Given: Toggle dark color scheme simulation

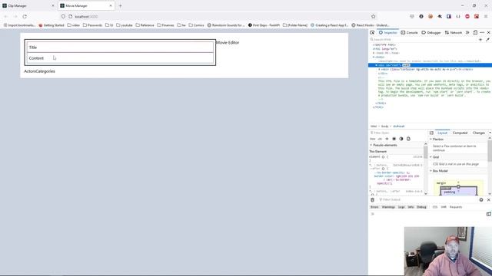Looking at the screenshot, I should pos(401,139).
